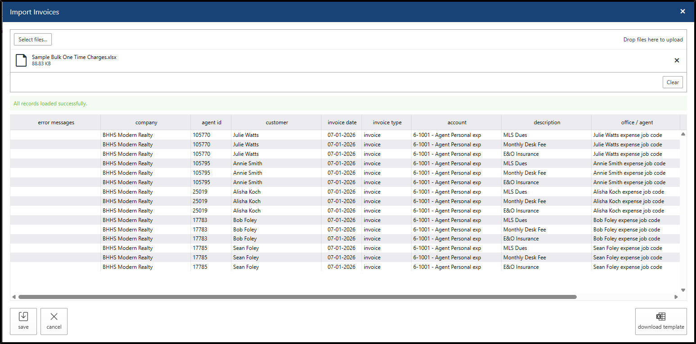696x344 pixels.
Task: Click the grid's scroll left arrow
Action: pos(14,297)
